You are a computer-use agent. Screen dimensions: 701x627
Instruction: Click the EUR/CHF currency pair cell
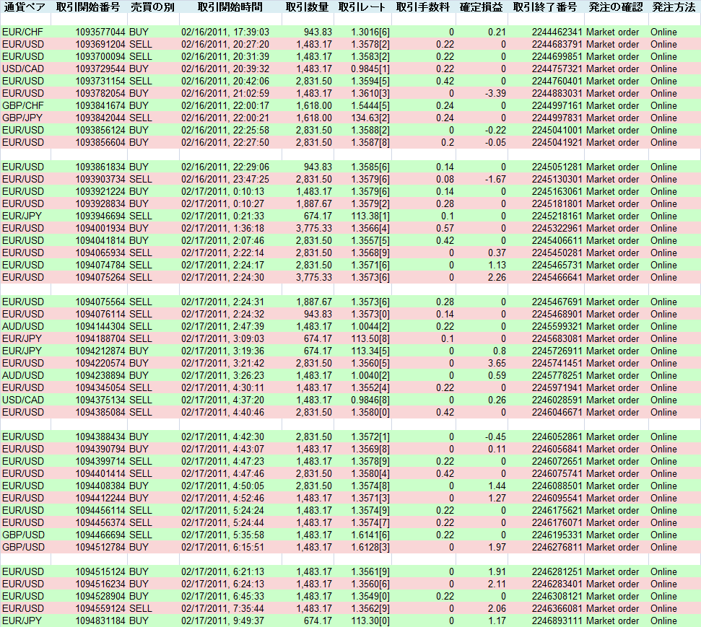pyautogui.click(x=23, y=32)
